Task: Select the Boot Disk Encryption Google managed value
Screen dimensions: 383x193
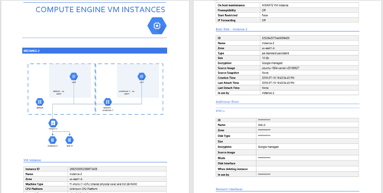Action: click(x=272, y=63)
